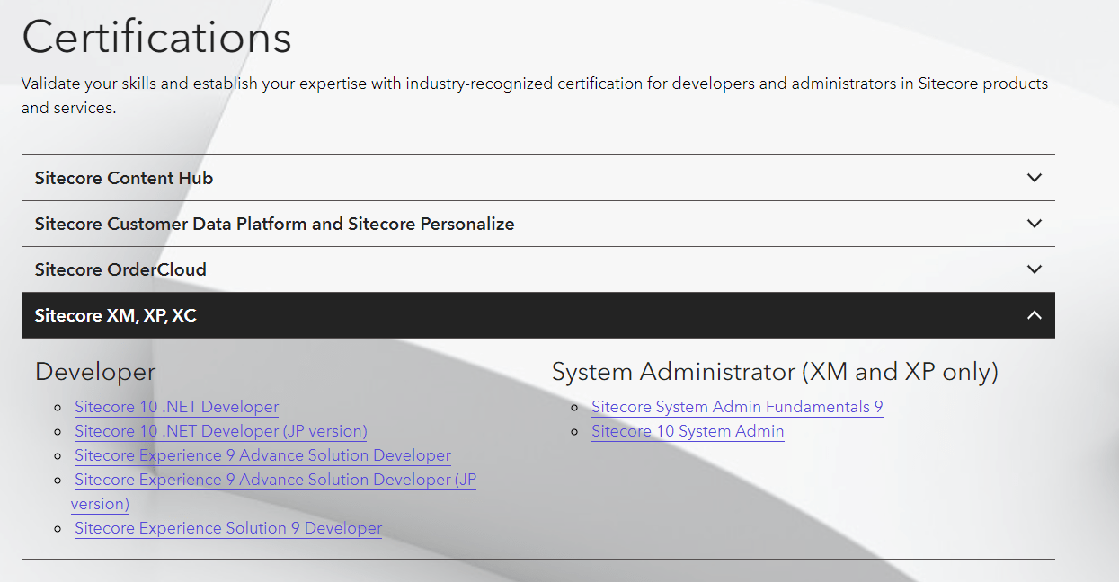Image resolution: width=1119 pixels, height=582 pixels.
Task: Open Sitecore 10 .NET Developer (JP version) link
Action: (x=221, y=431)
